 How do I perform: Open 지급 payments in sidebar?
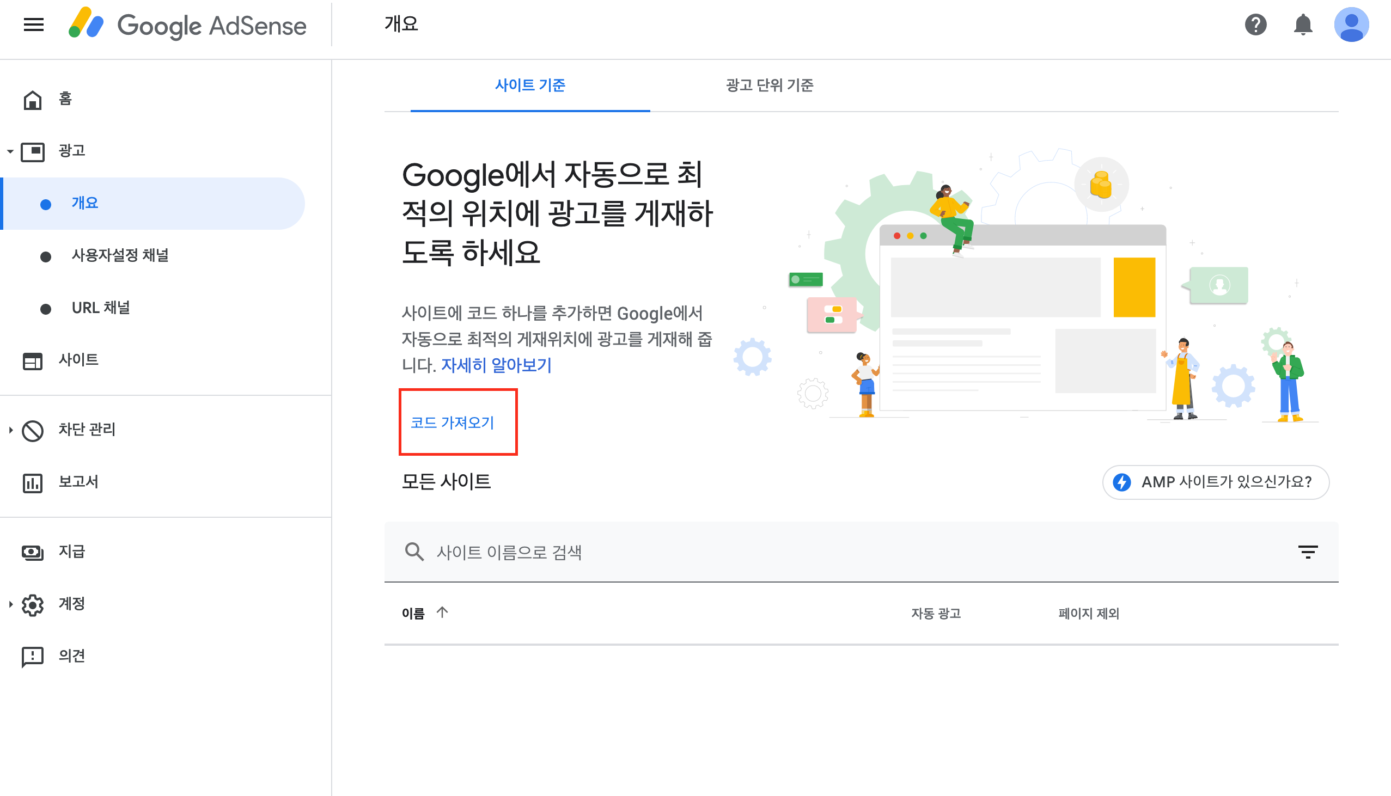pyautogui.click(x=71, y=551)
